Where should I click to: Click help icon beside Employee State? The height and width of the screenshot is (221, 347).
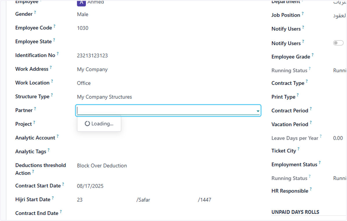tap(54, 40)
